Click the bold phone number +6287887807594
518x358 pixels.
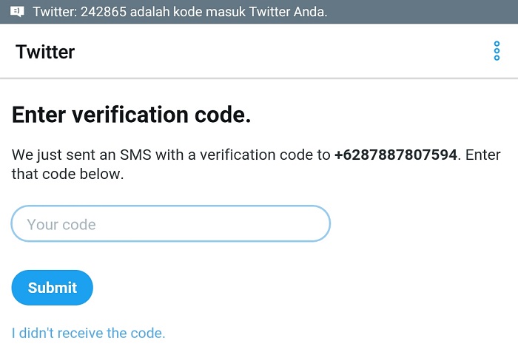(x=396, y=155)
